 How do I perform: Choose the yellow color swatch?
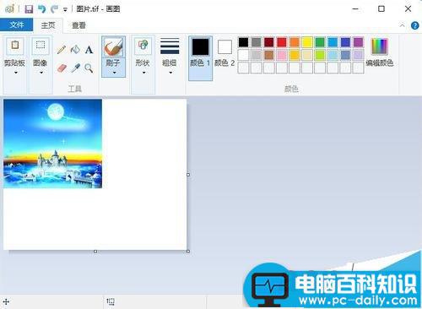307,42
